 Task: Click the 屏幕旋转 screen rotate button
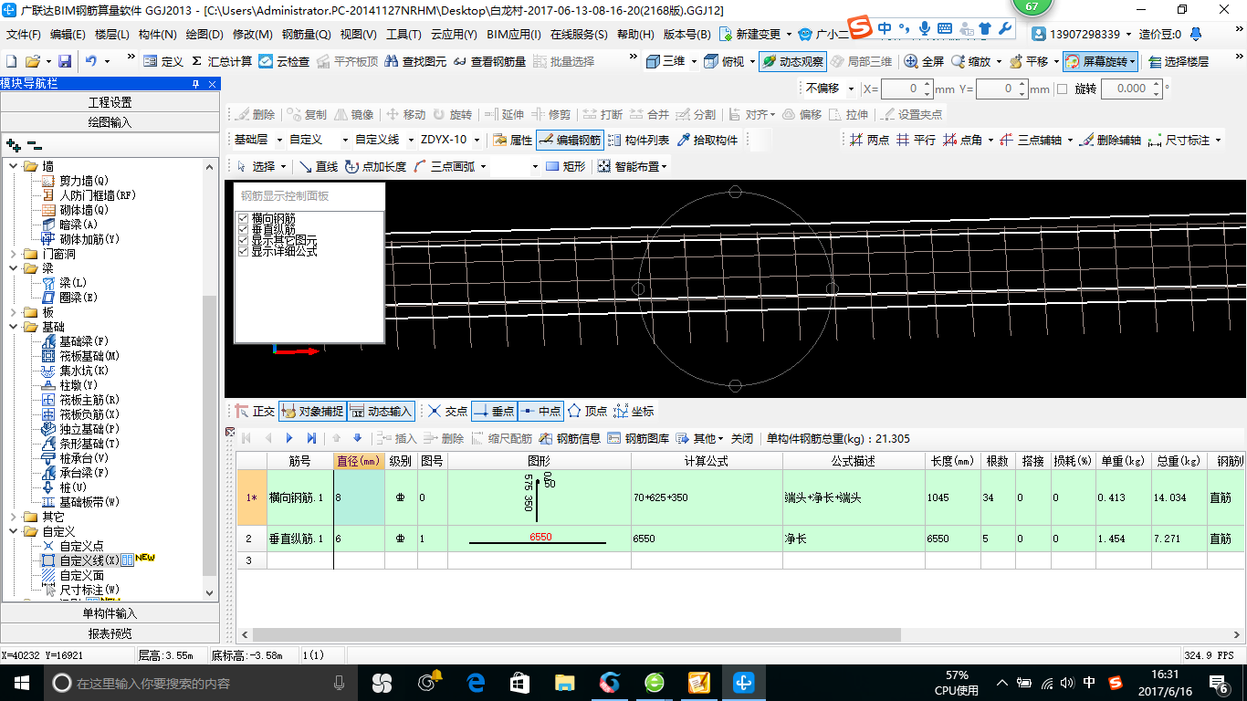click(x=1101, y=61)
